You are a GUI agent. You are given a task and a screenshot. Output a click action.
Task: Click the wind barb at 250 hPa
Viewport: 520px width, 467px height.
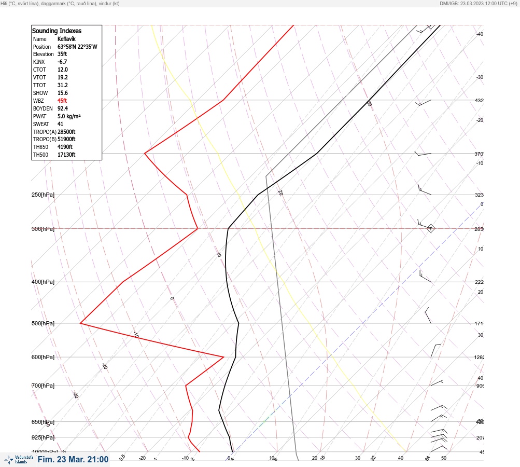tap(425, 190)
